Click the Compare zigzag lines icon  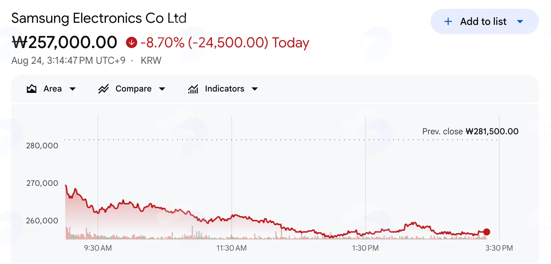pyautogui.click(x=104, y=89)
